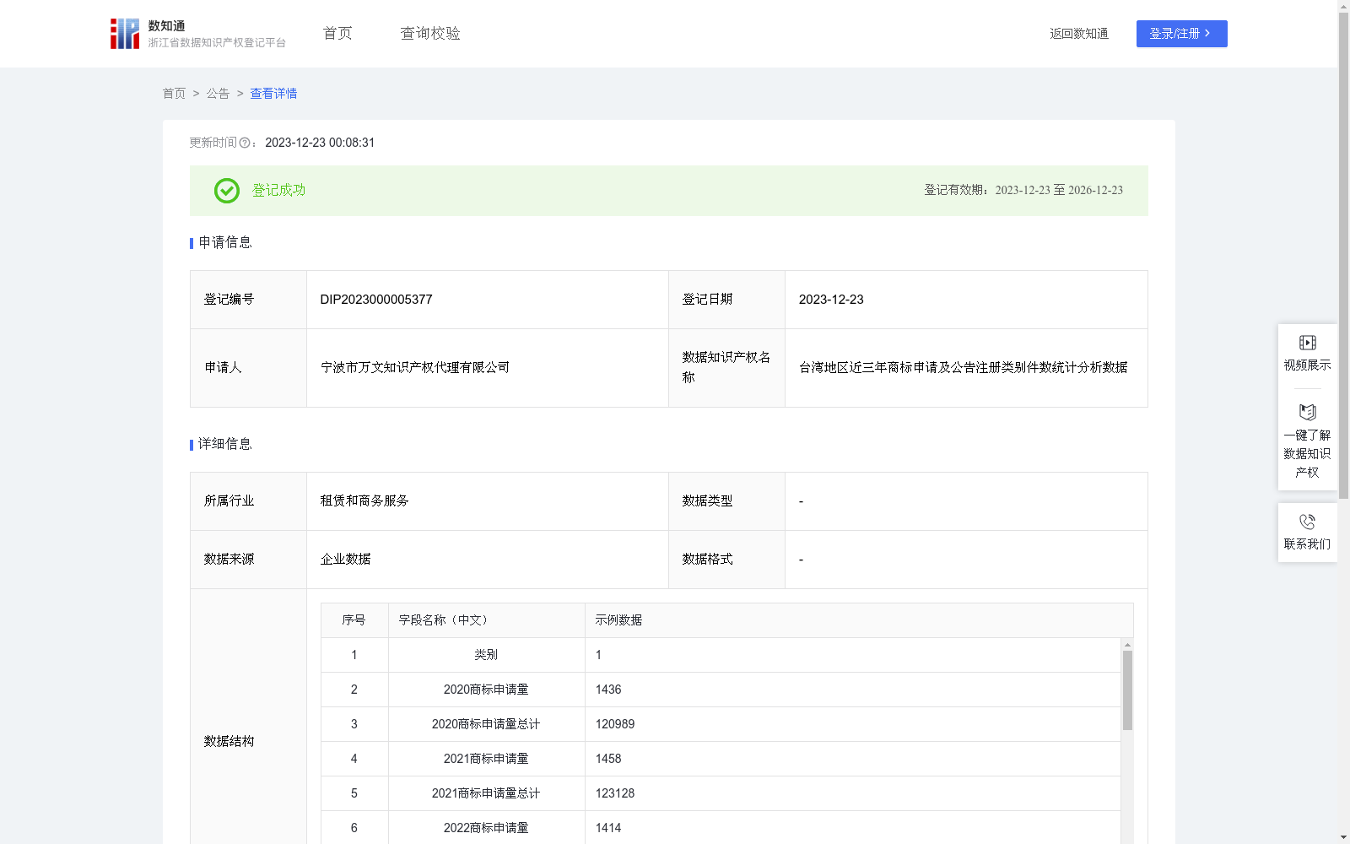Click help icon next to 更新时间
The image size is (1350, 844).
(x=245, y=143)
